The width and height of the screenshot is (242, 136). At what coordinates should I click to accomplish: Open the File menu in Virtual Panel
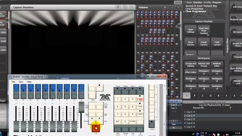pyautogui.click(x=14, y=82)
